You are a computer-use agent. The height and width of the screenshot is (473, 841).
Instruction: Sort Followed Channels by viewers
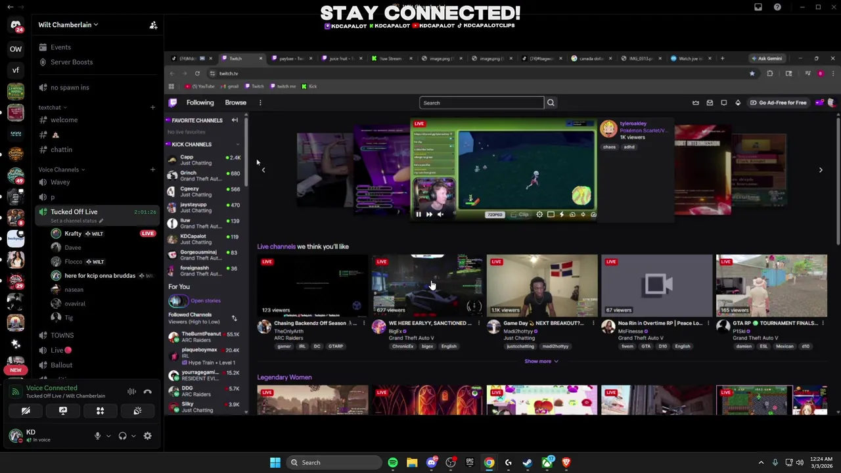[x=234, y=319]
